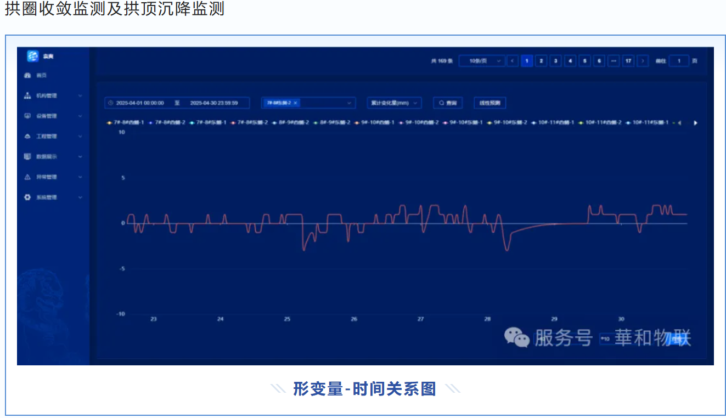Go to page 5 in pagination

point(584,61)
